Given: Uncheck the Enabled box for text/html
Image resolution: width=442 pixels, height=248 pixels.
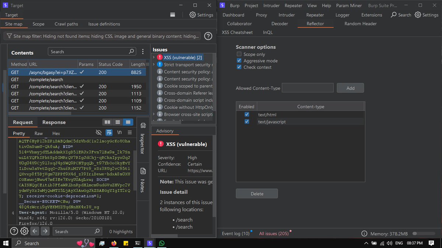Looking at the screenshot, I should pyautogui.click(x=247, y=115).
